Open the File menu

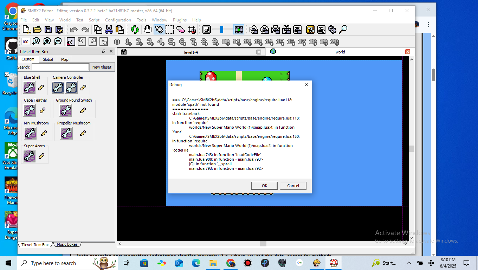coord(24,20)
